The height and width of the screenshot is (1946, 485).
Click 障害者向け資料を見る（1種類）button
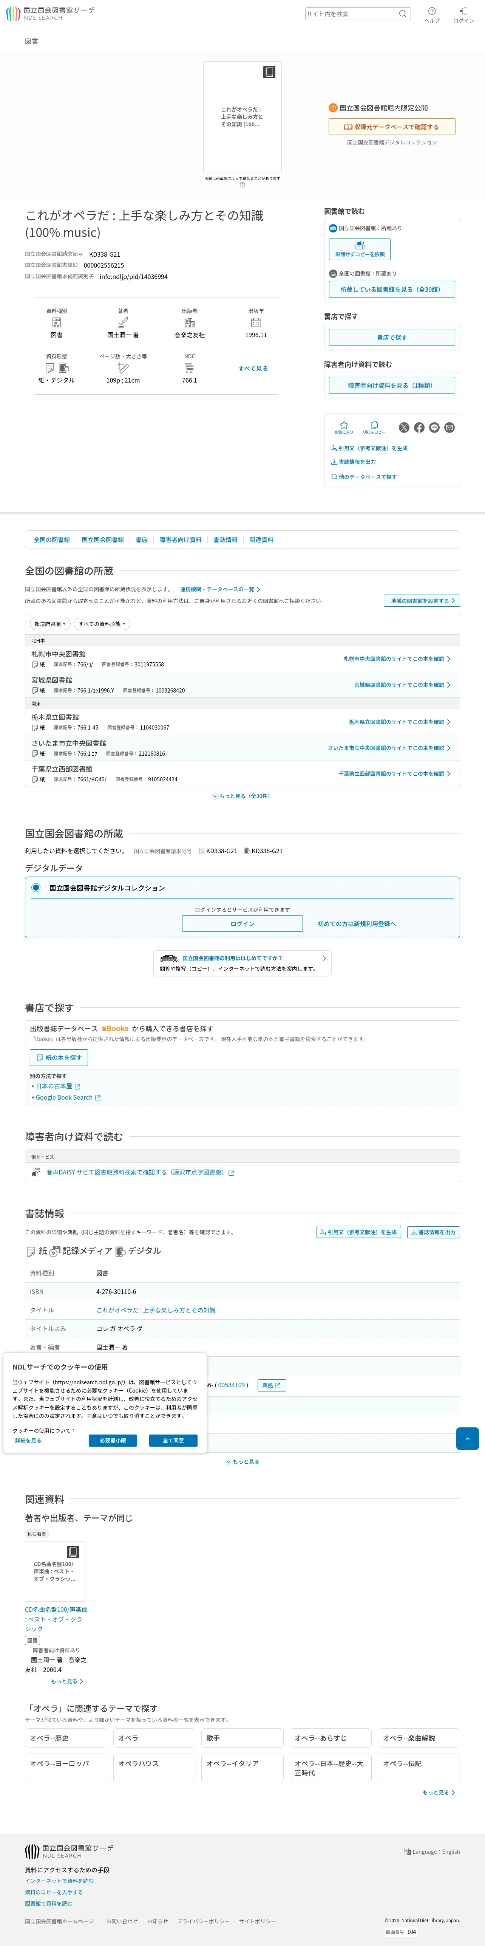click(x=391, y=385)
